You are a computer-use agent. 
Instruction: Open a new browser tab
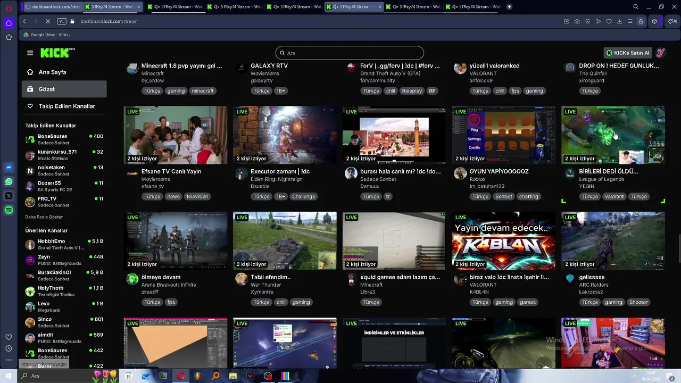[x=509, y=7]
